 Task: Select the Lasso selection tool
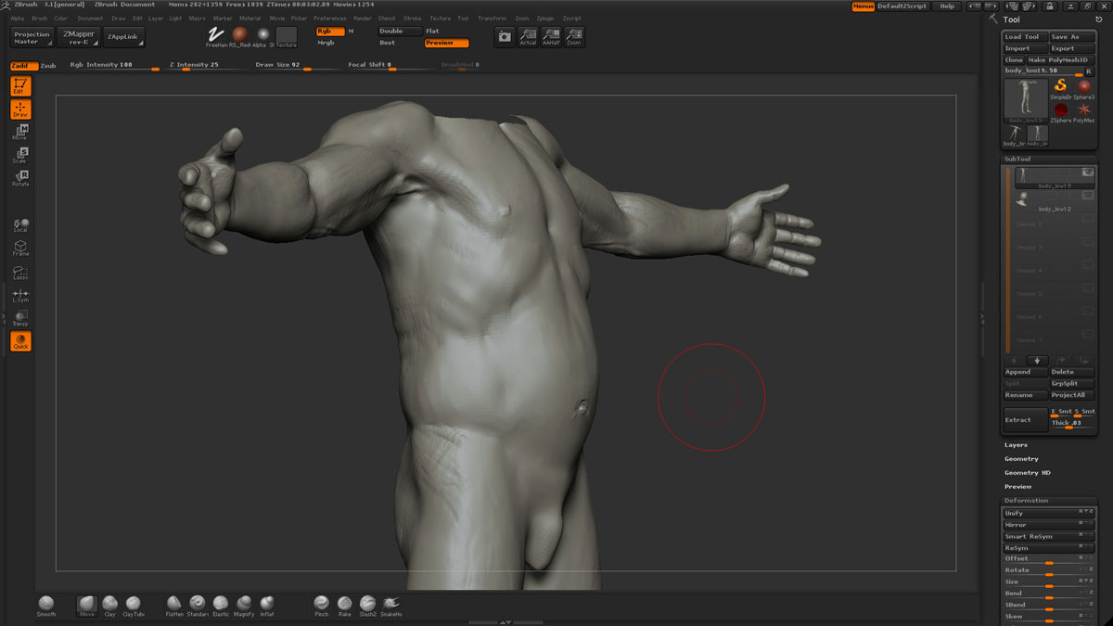[x=20, y=272]
